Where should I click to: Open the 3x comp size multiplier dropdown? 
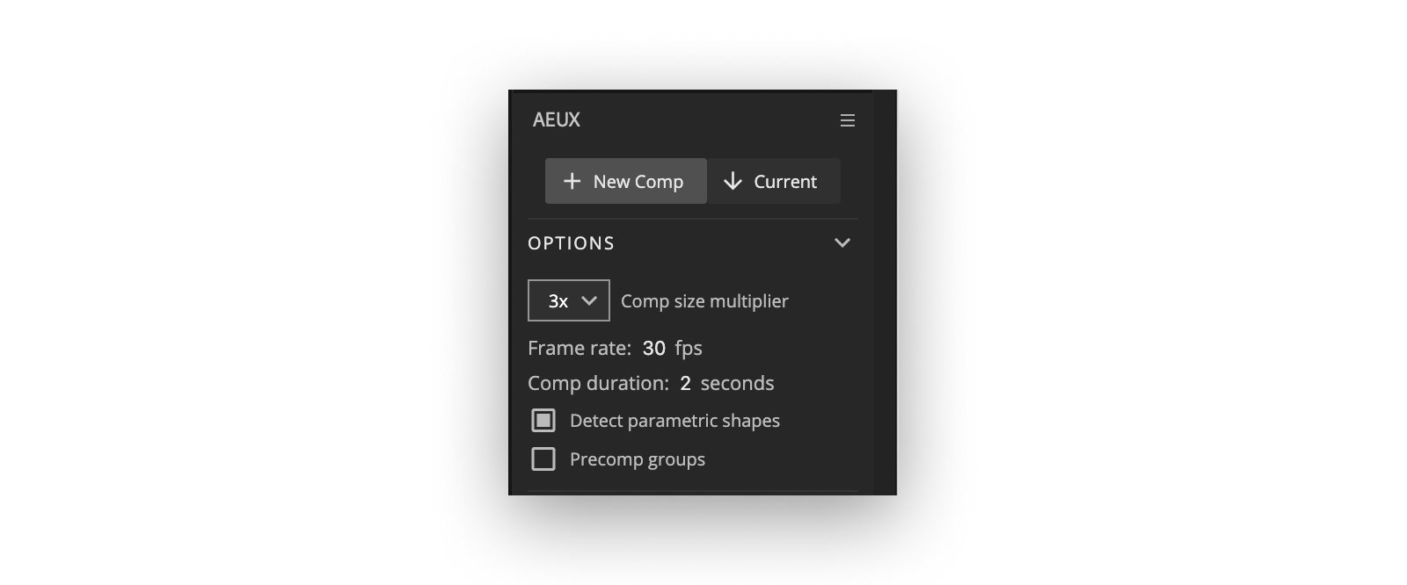click(x=569, y=300)
